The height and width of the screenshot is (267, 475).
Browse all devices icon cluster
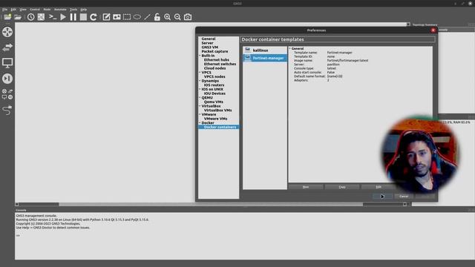7,94
